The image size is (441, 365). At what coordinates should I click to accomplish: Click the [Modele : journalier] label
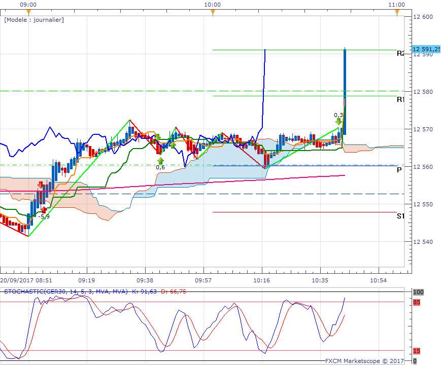click(x=34, y=20)
